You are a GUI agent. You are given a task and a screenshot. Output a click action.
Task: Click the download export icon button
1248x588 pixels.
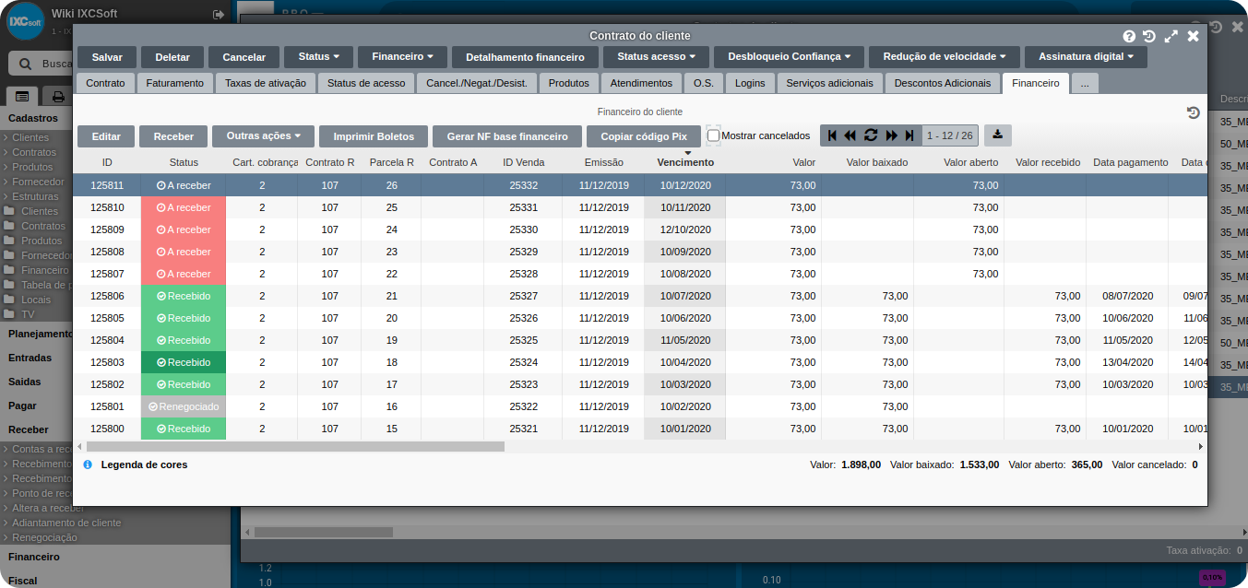click(998, 135)
